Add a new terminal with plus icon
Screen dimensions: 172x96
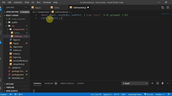pyautogui.click(x=152, y=83)
